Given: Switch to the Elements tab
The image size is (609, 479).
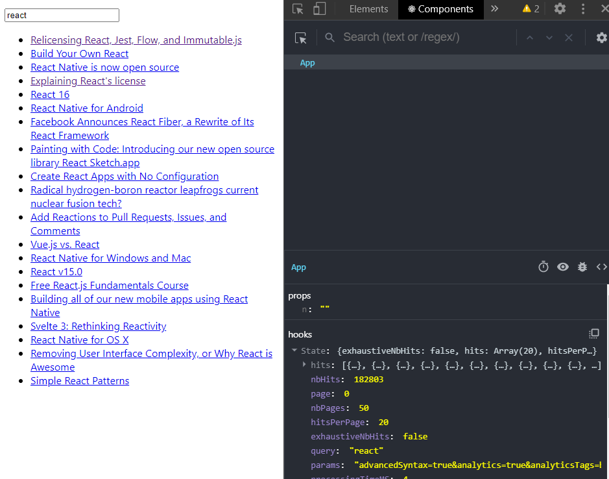Looking at the screenshot, I should tap(368, 9).
